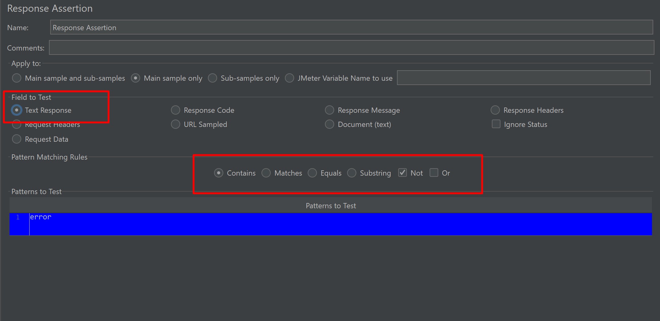Screen dimensions: 660x321
Task: Select Matches pattern matching rule
Action: [x=266, y=173]
